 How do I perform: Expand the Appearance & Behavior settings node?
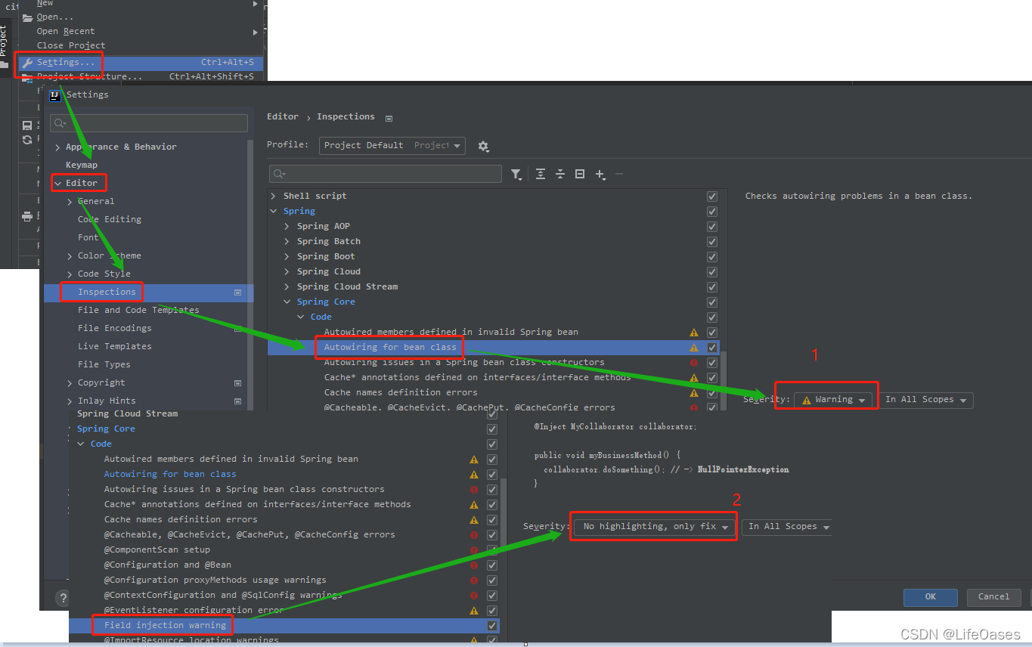pyautogui.click(x=57, y=147)
